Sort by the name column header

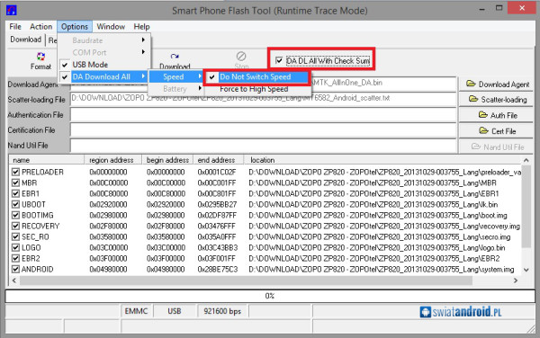[47, 160]
